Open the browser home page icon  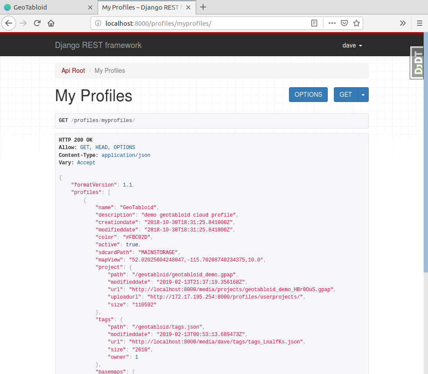coord(51,23)
